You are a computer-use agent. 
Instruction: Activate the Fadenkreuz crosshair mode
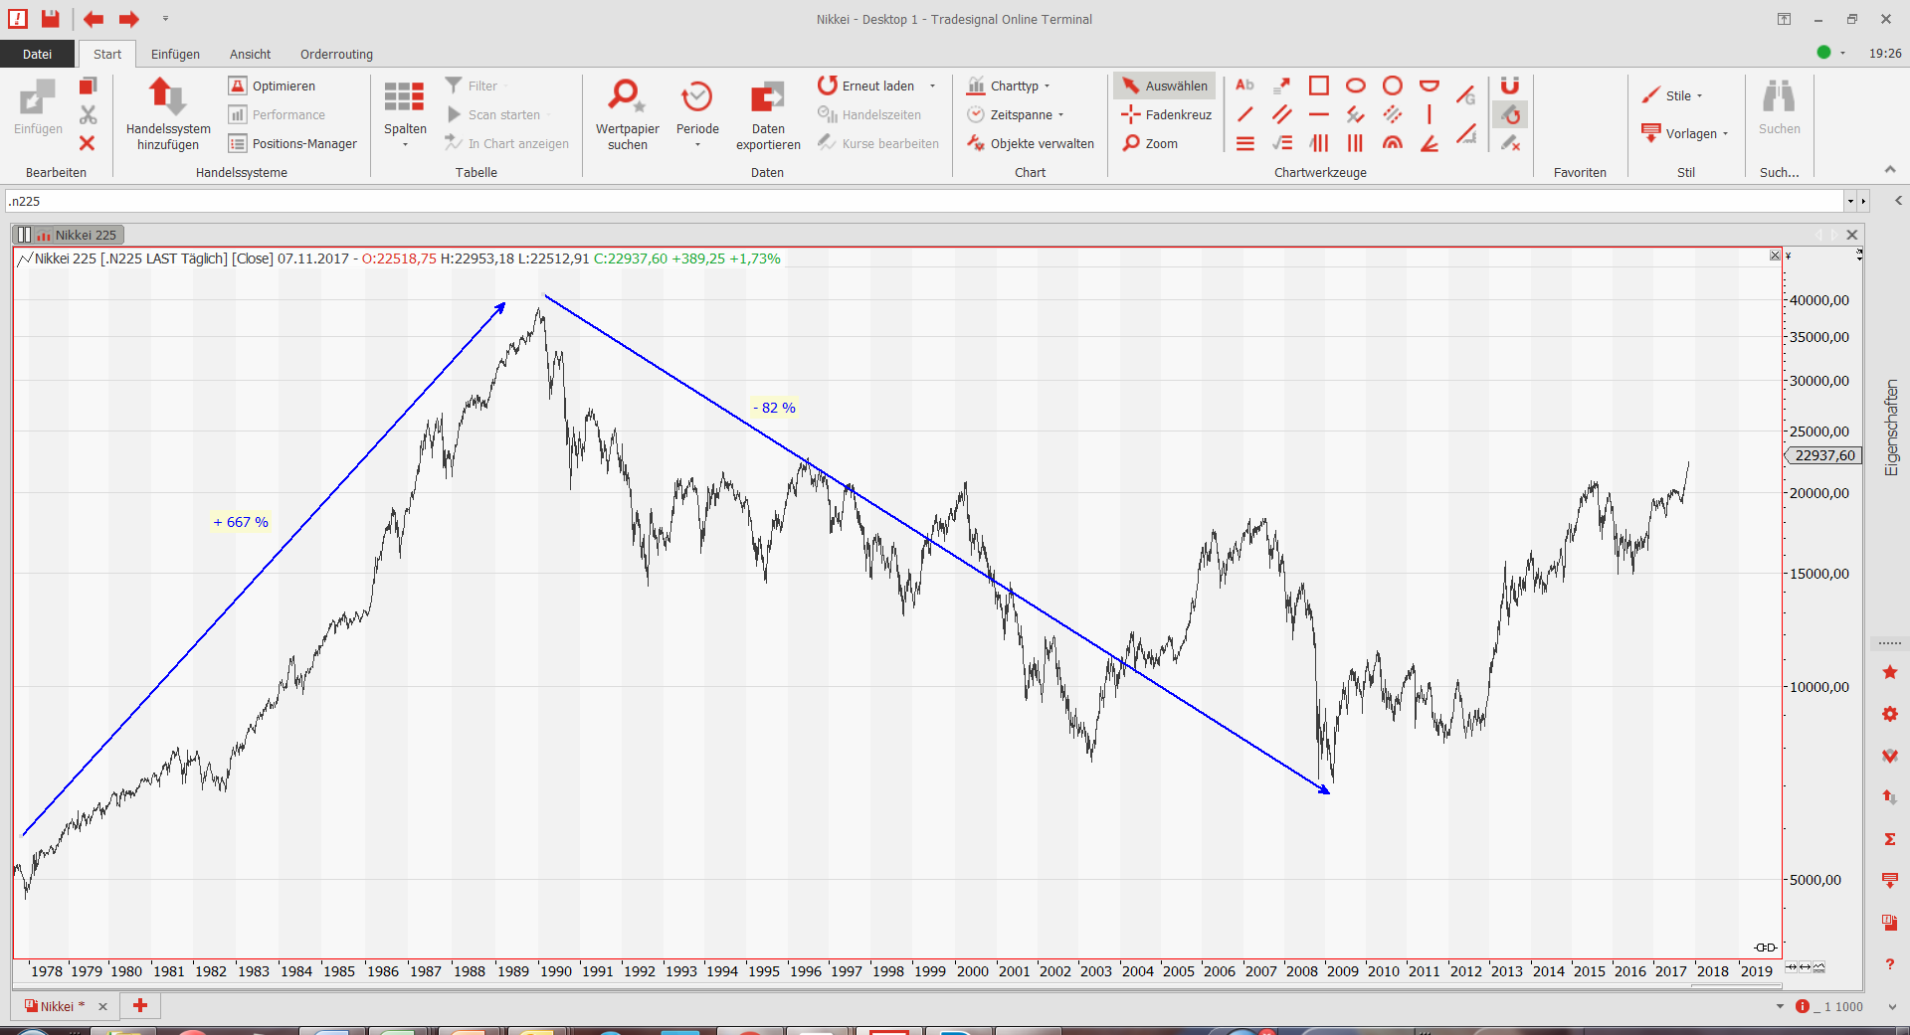pos(1167,114)
